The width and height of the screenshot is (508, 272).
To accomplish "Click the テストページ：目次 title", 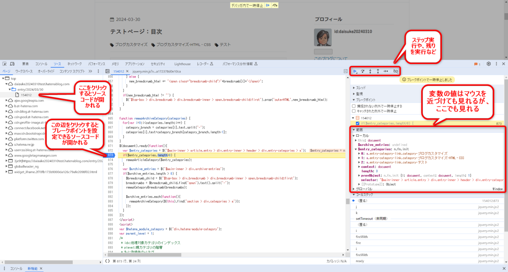I will pos(136,32).
